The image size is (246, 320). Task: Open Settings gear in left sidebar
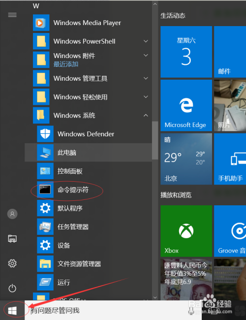tap(12, 263)
